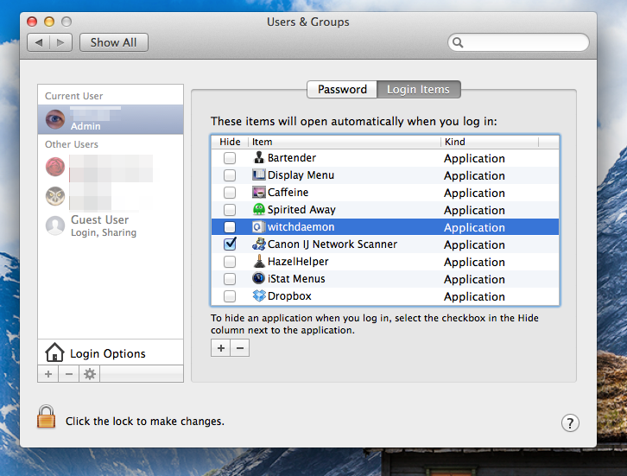Click the Canon IJ Network Scanner icon
Screen dimensions: 627x476
(259, 244)
